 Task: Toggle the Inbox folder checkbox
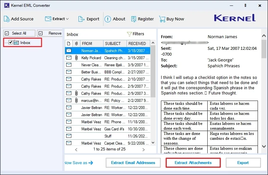point(11,42)
